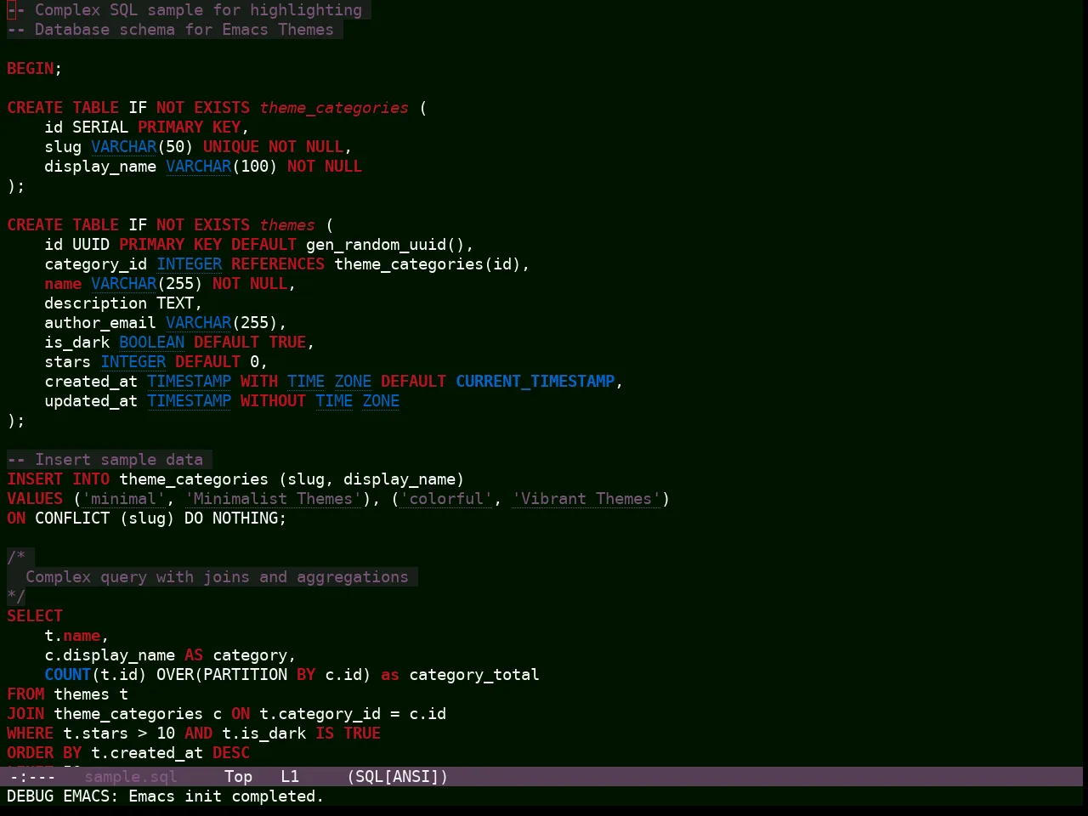Click the PARTITION word
Image resolution: width=1088 pixels, height=816 pixels.
tap(245, 675)
